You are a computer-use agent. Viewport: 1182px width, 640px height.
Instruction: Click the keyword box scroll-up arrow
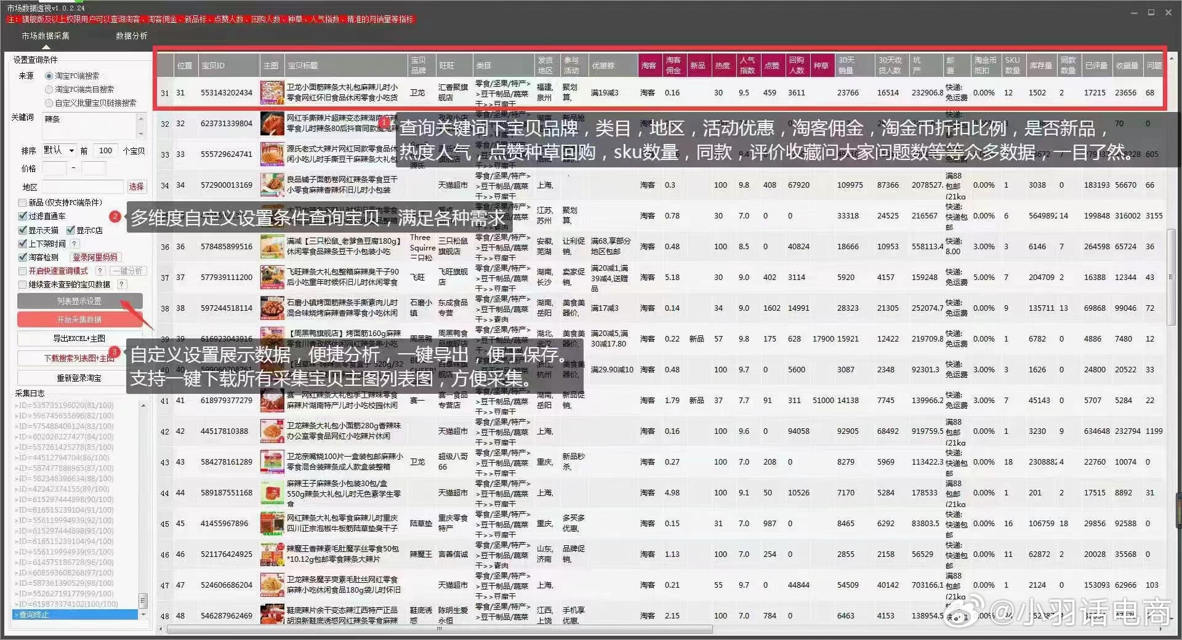tap(141, 118)
